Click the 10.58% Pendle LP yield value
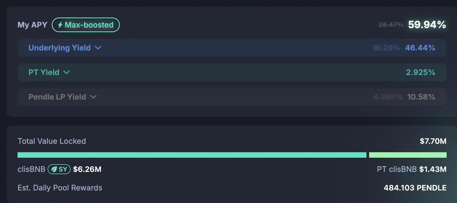The image size is (457, 203). tap(421, 97)
